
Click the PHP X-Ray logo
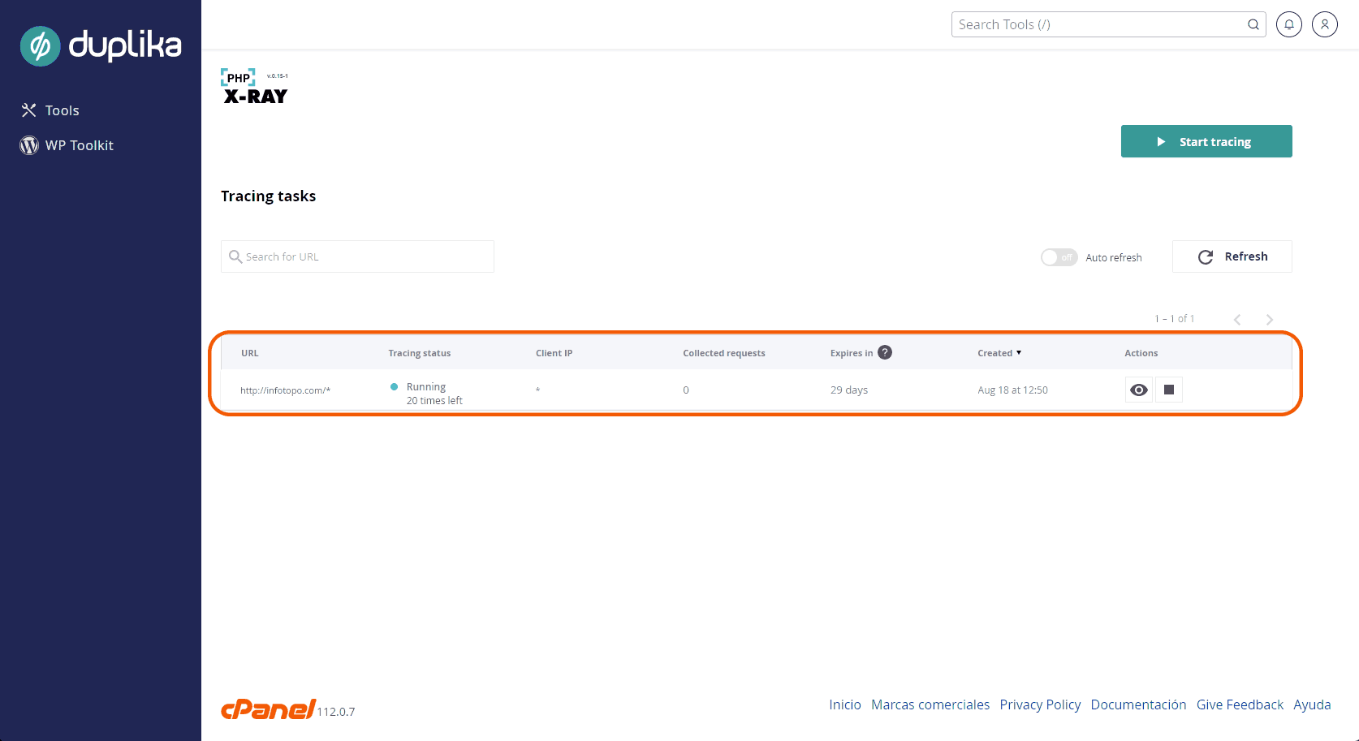point(255,88)
